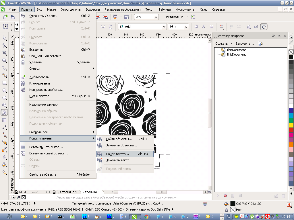
Task: Select the yellow color swatch in palette
Action: point(291,125)
